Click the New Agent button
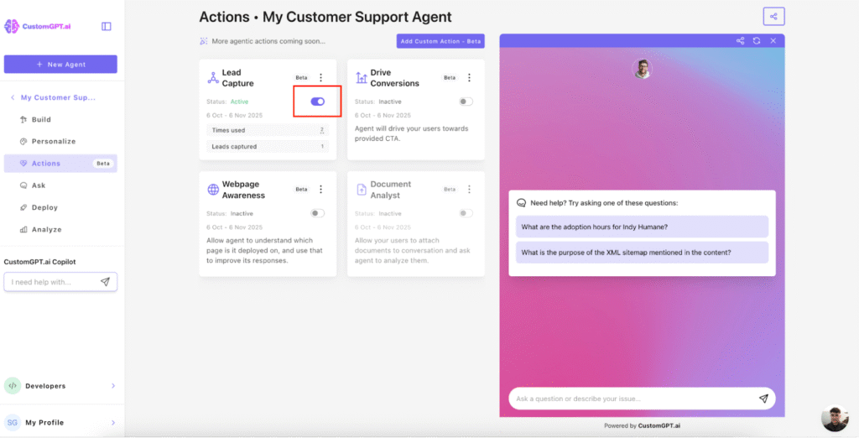Viewport: 859px width, 438px height. 60,64
